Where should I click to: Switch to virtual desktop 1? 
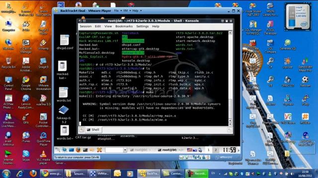click(208, 150)
